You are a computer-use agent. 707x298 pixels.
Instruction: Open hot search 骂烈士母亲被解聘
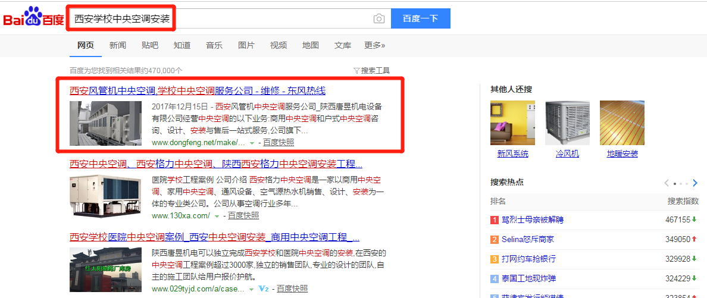[x=533, y=220]
